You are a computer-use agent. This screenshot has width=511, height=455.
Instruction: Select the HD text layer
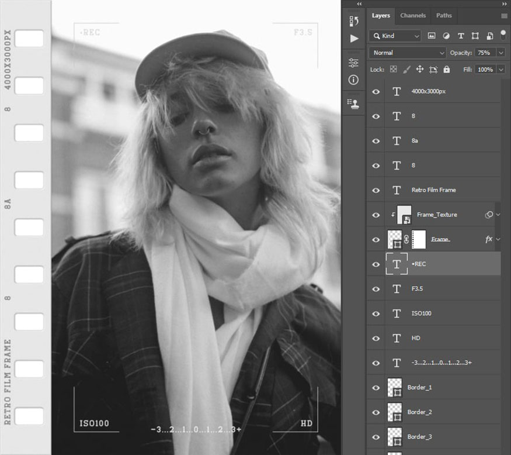click(434, 338)
